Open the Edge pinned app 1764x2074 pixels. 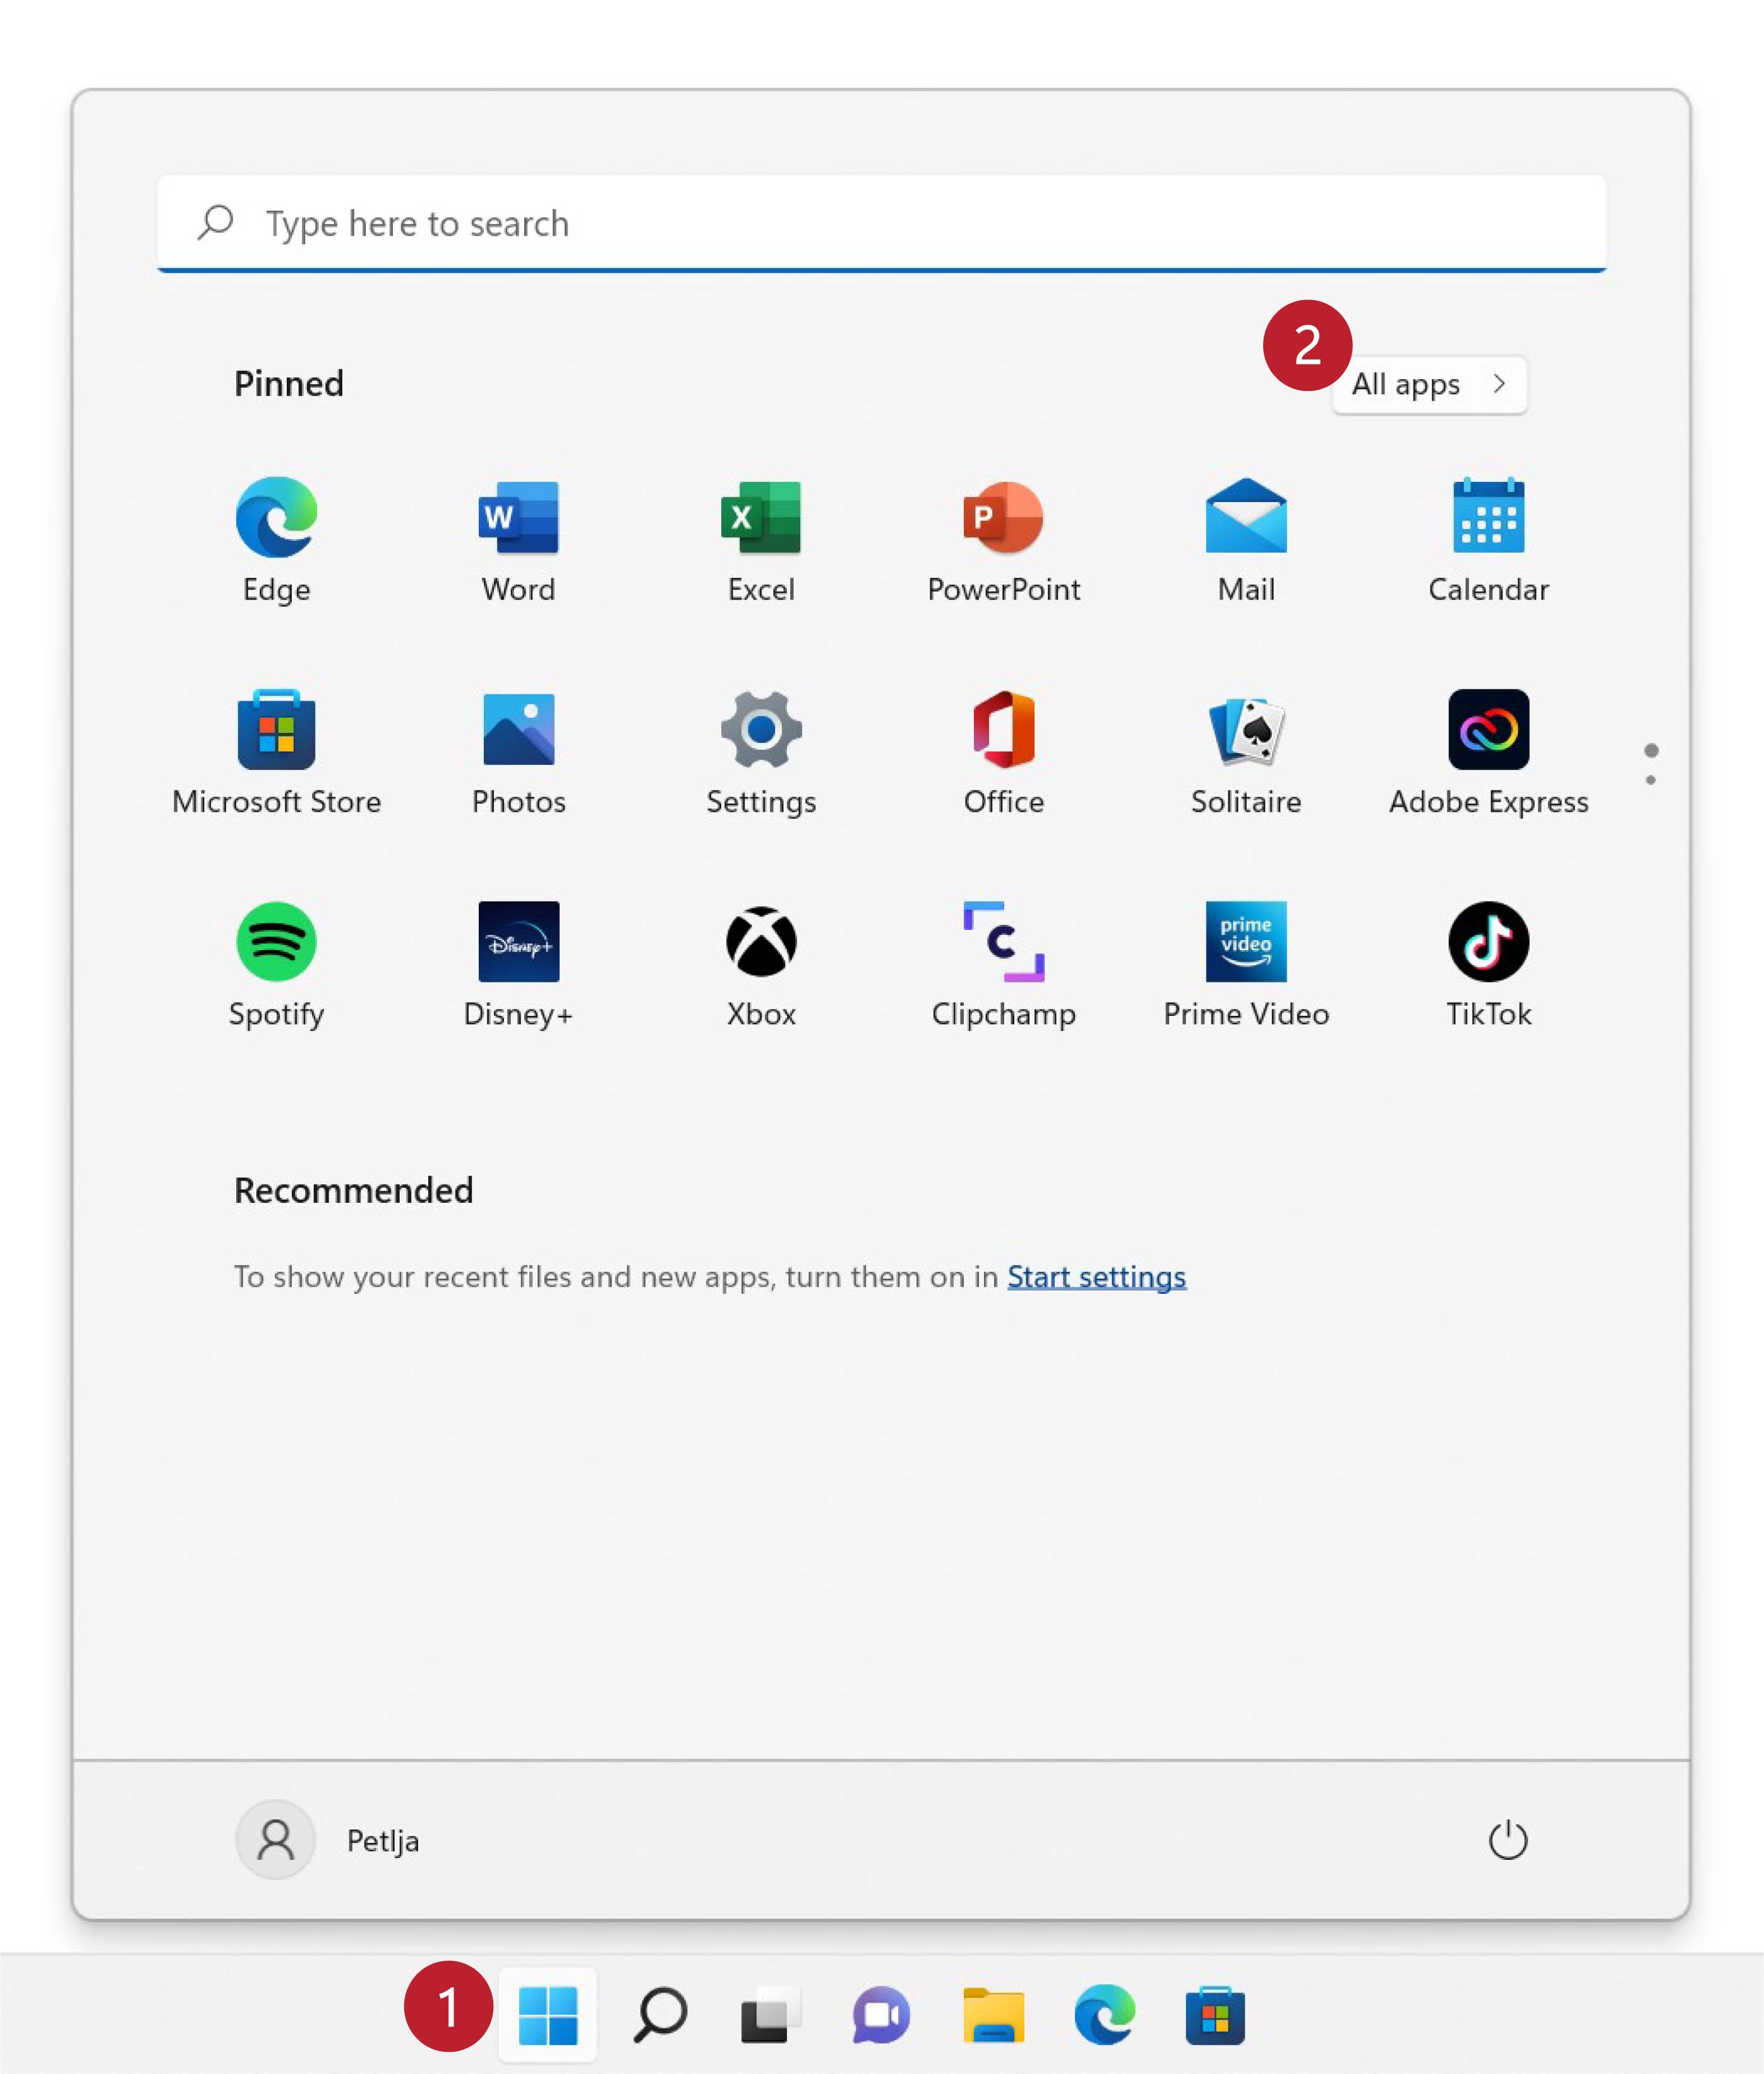[276, 518]
